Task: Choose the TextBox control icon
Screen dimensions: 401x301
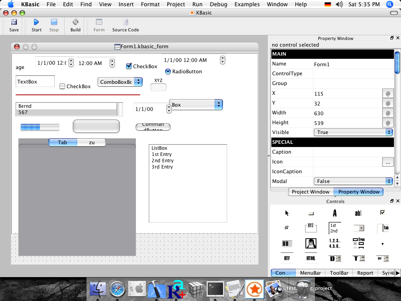Action: [x=358, y=213]
